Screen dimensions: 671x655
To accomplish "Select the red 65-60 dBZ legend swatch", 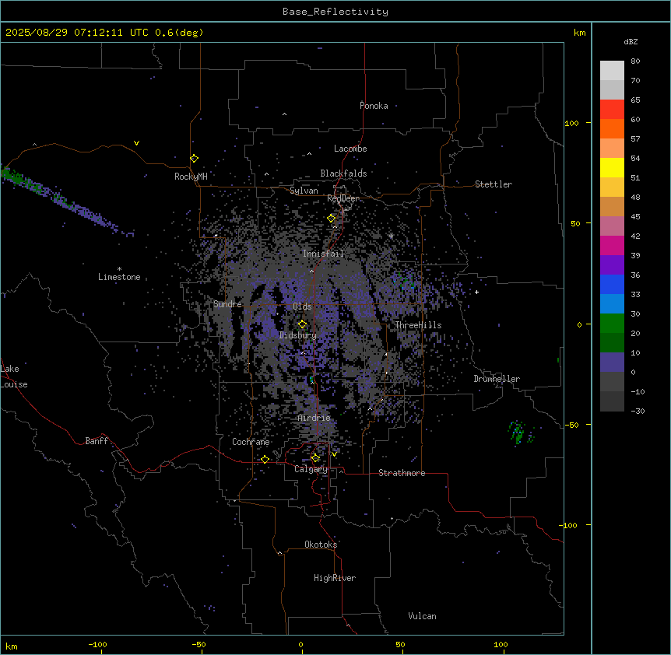I will coord(612,109).
